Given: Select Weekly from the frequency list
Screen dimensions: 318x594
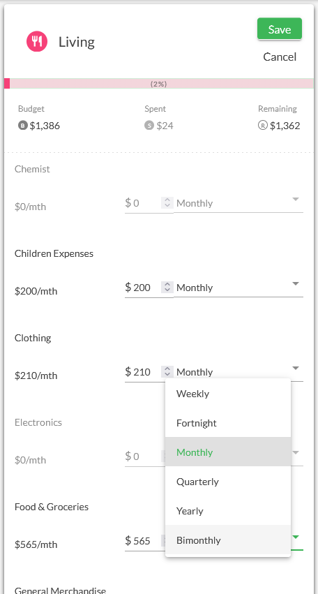Looking at the screenshot, I should 228,394.
